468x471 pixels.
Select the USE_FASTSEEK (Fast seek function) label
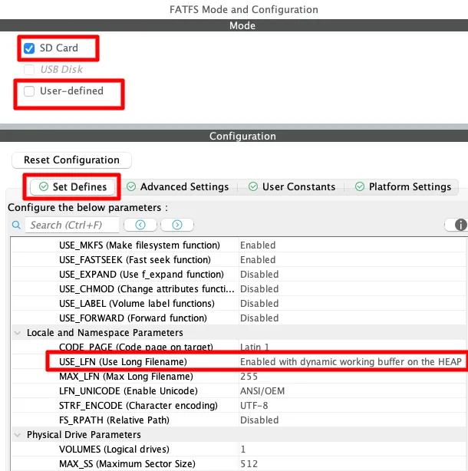tap(135, 260)
